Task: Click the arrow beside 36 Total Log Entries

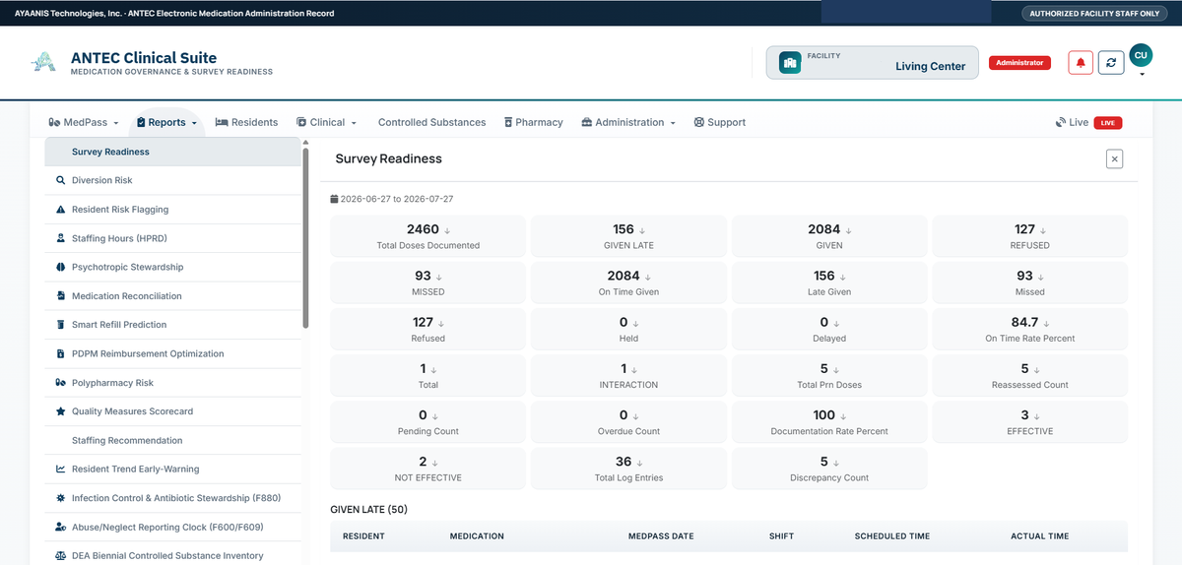Action: [640, 463]
